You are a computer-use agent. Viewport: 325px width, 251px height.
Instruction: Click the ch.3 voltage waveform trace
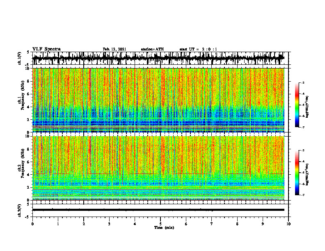(x=158, y=210)
